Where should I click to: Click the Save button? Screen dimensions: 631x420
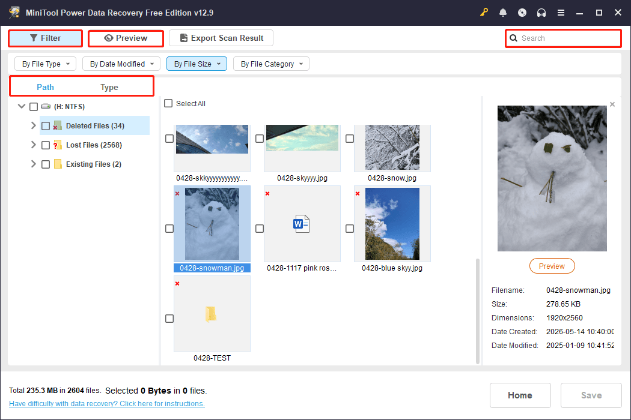(x=591, y=395)
